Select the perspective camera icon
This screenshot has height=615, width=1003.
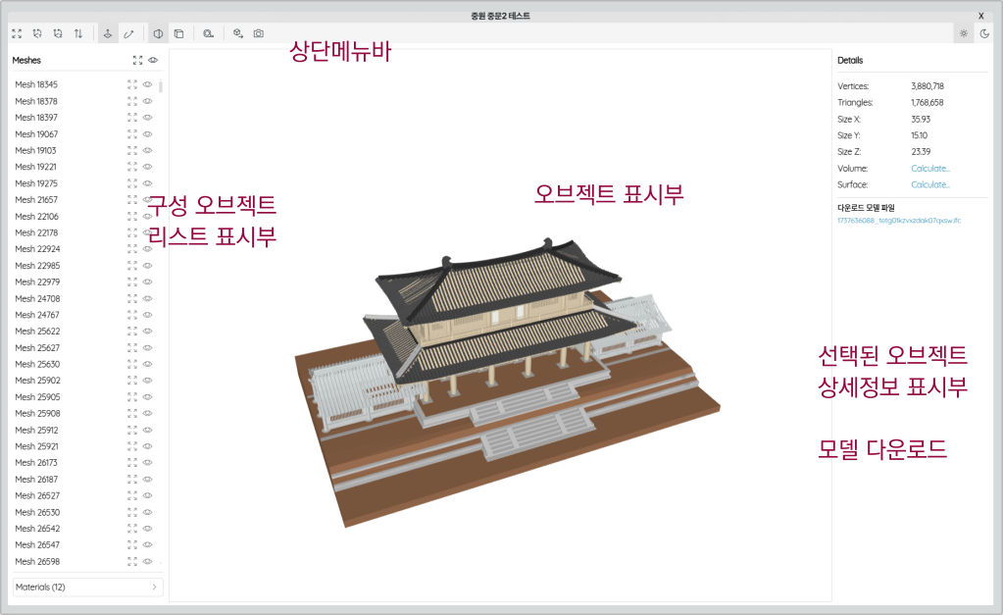157,33
